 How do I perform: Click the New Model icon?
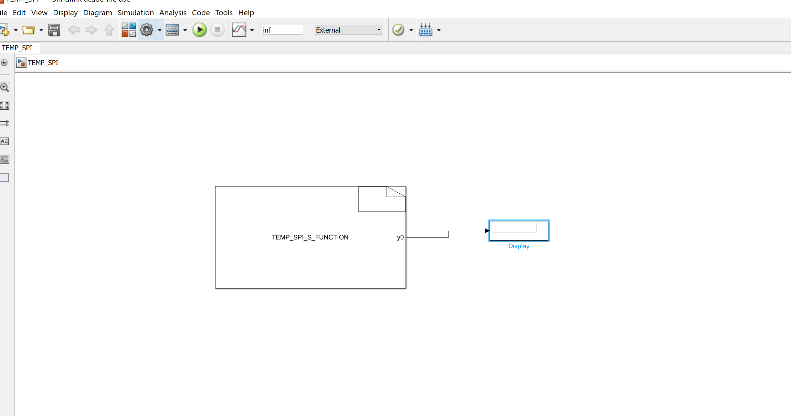click(x=5, y=30)
